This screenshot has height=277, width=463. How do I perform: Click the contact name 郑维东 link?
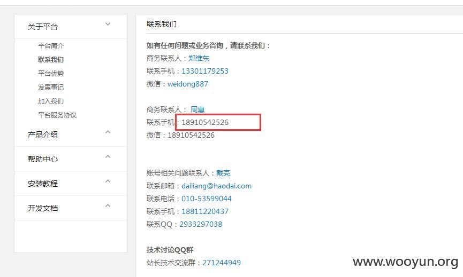point(199,58)
